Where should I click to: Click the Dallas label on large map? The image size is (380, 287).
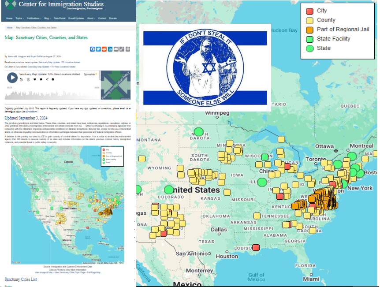pos(219,230)
